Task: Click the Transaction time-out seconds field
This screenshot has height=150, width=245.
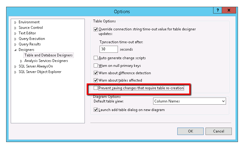Action: click(109, 49)
